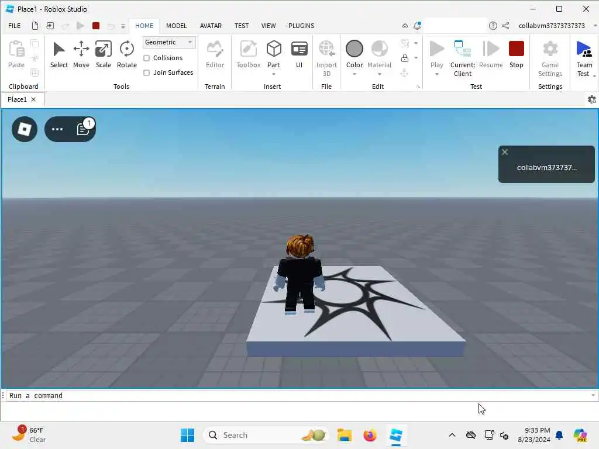Viewport: 599px width, 449px height.
Task: Click the notification bell icon in title ribbon
Action: coord(417,26)
